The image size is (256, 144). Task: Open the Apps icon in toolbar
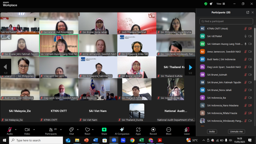[x=138, y=130]
